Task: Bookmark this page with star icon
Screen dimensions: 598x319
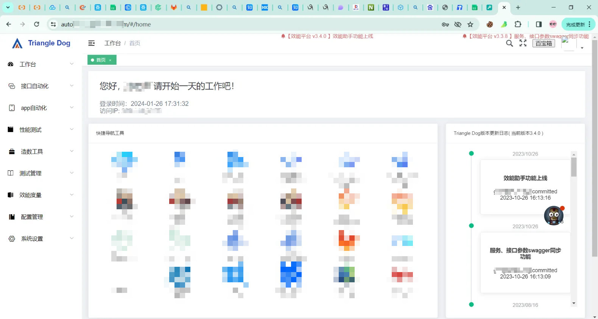Action: (470, 24)
